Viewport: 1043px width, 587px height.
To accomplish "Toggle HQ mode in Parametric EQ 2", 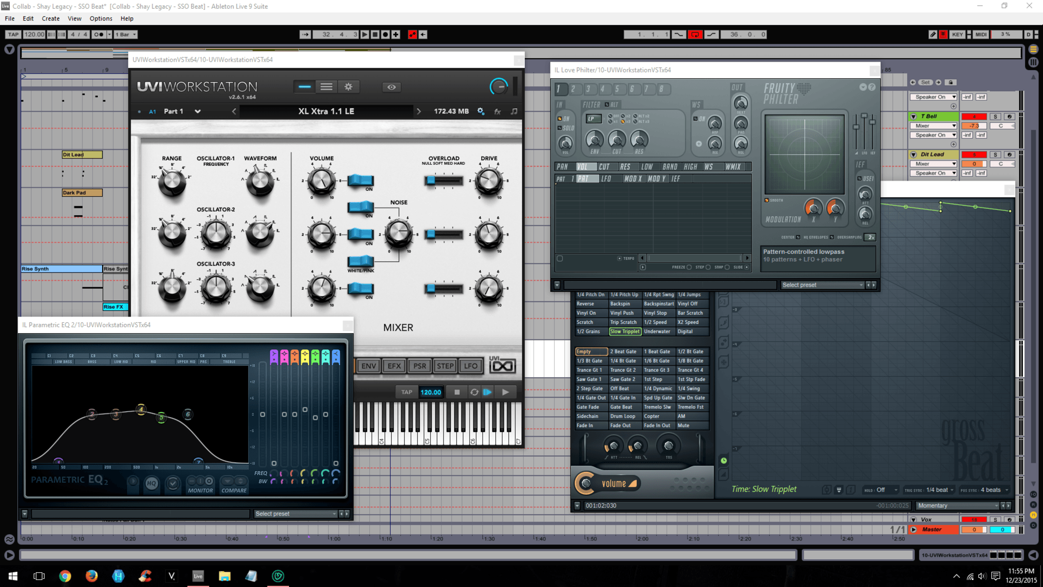I will 152,483.
